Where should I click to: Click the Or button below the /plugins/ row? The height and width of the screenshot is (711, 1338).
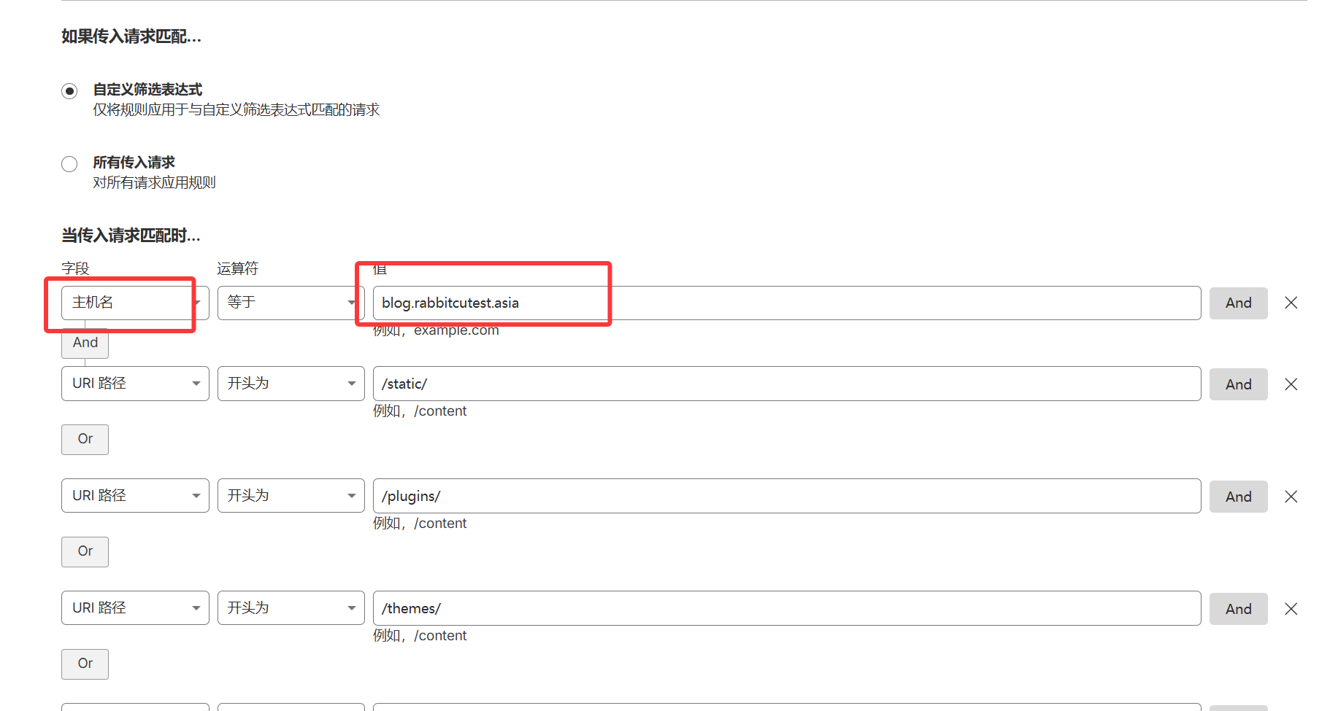pos(85,551)
